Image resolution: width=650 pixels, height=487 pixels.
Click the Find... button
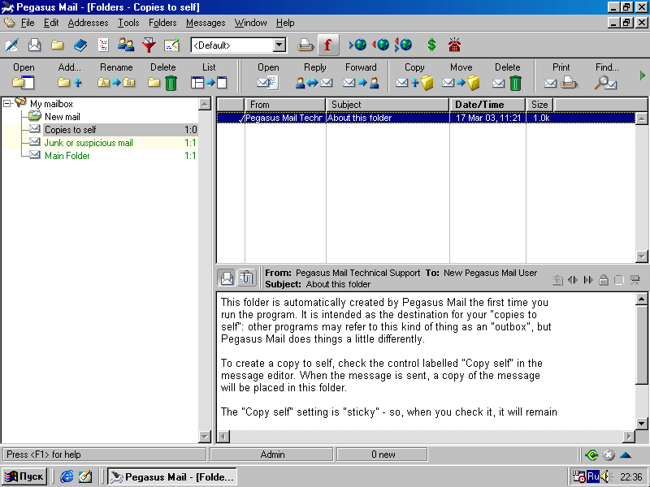607,76
